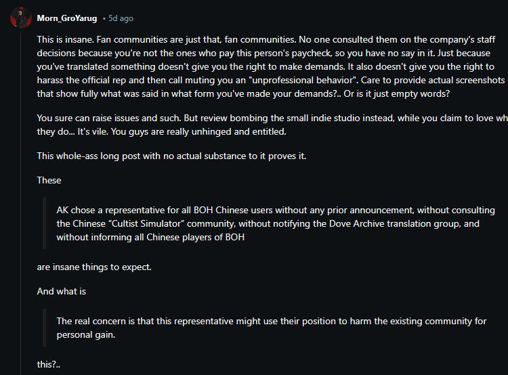Select the line "And what is"

pos(62,292)
